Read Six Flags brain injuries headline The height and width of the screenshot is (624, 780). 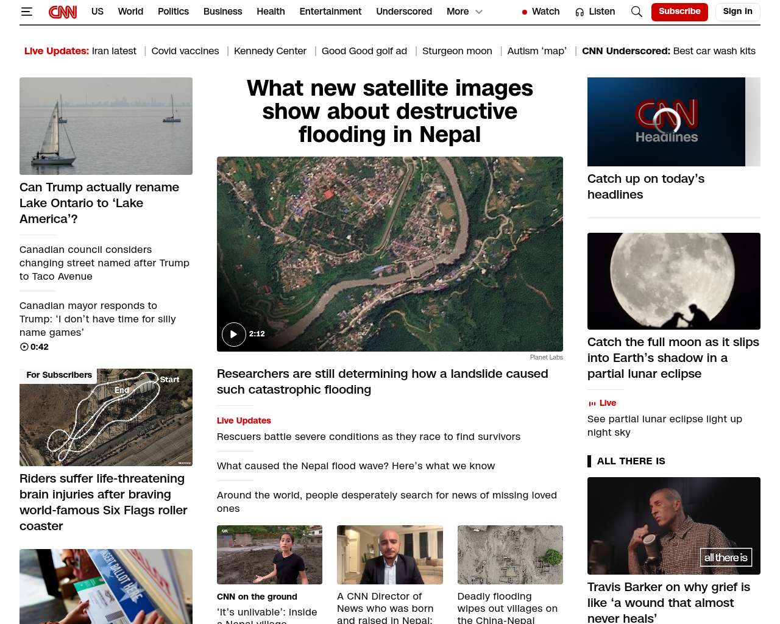click(x=104, y=502)
